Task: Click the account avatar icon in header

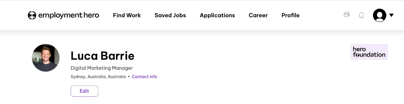Action: [380, 15]
